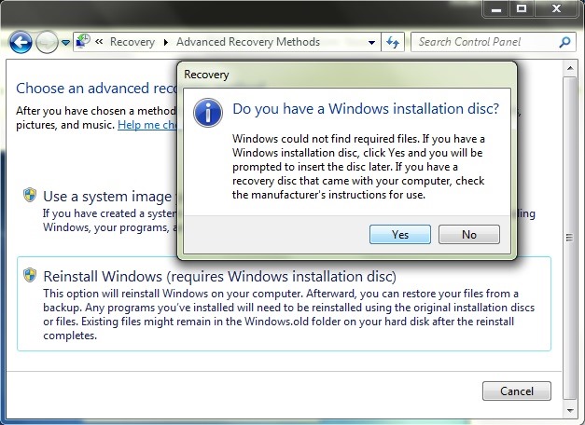
Task: Open the recent pages dropdown arrow
Action: click(65, 43)
